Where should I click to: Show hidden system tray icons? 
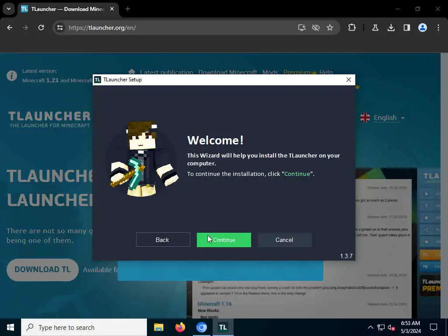click(370, 327)
